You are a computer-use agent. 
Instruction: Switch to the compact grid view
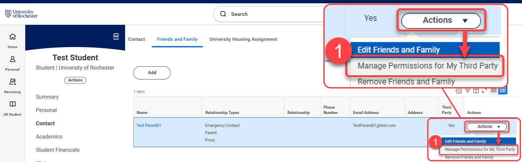point(494,90)
